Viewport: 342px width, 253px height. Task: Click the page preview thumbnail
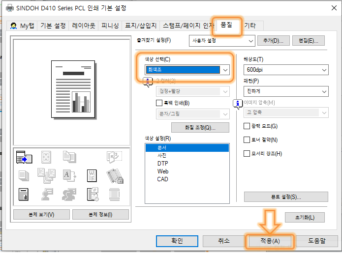pyautogui.click(x=73, y=89)
